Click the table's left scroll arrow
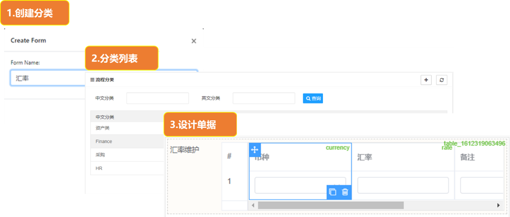 click(253, 205)
